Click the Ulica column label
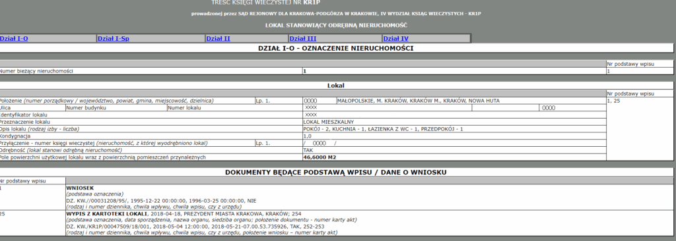The width and height of the screenshot is (676, 241). [x=5, y=108]
